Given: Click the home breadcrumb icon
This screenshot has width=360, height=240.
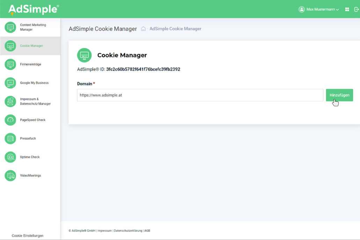Looking at the screenshot, I should tap(143, 29).
